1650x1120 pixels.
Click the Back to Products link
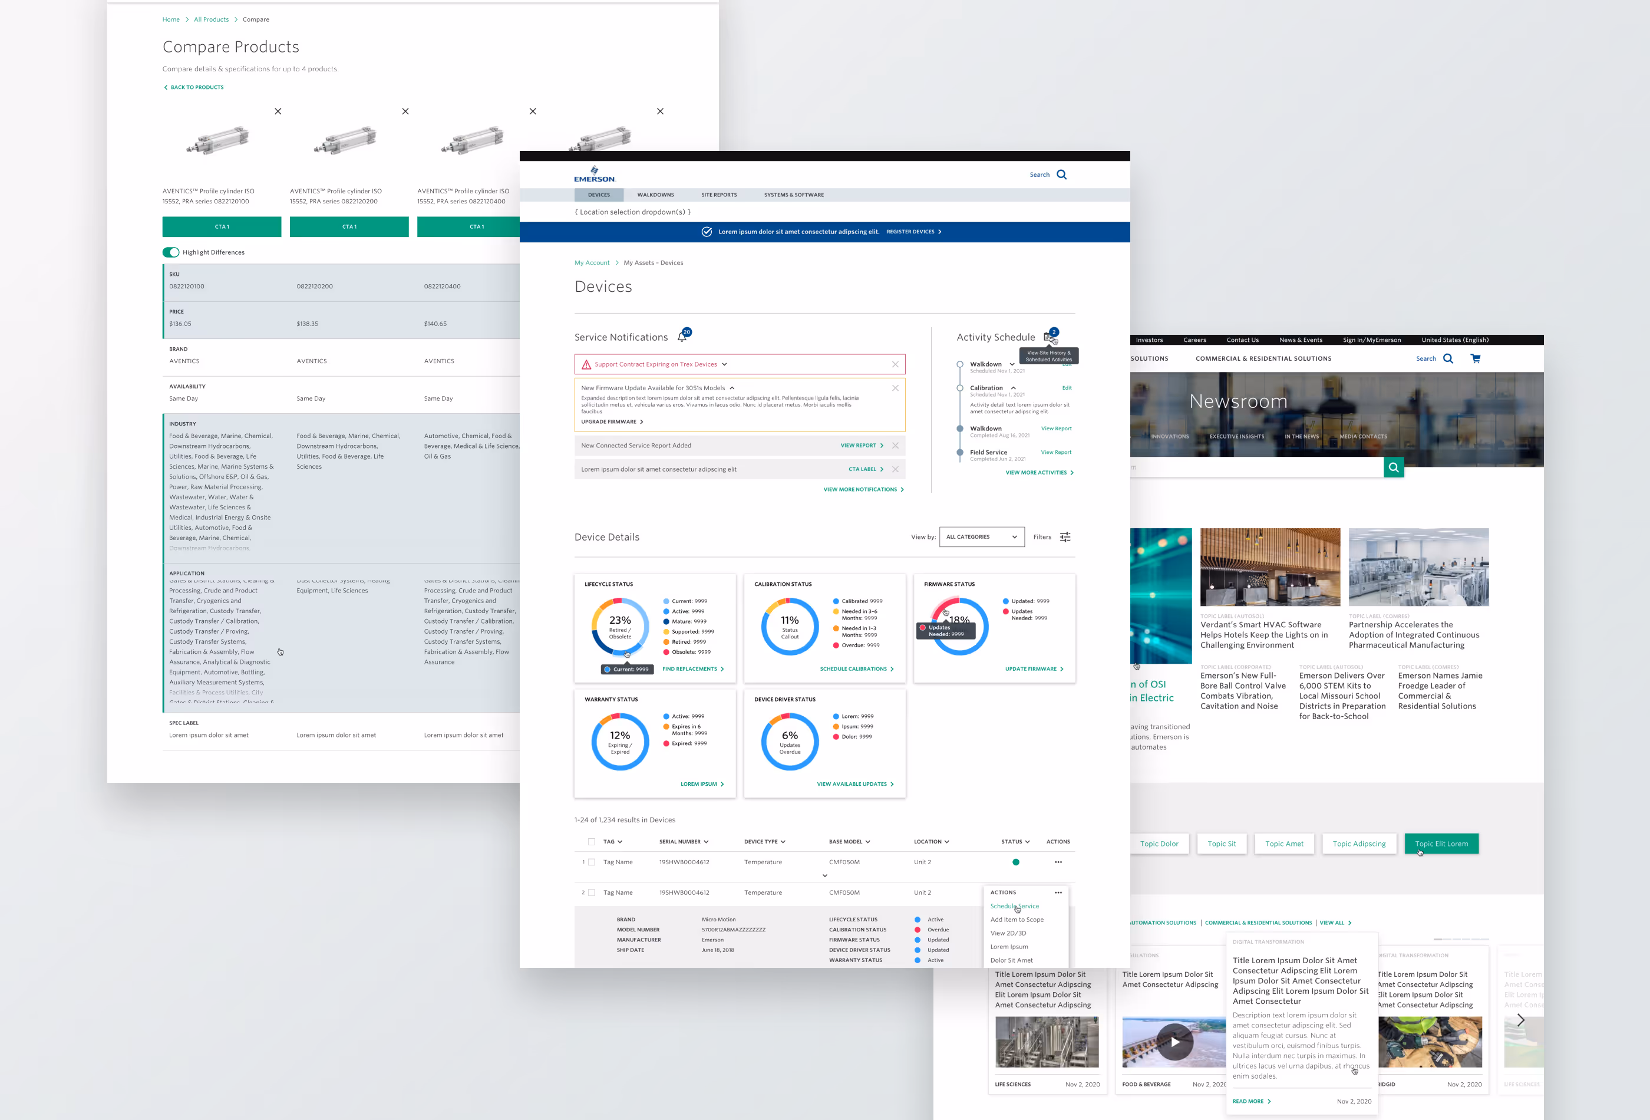[x=194, y=87]
